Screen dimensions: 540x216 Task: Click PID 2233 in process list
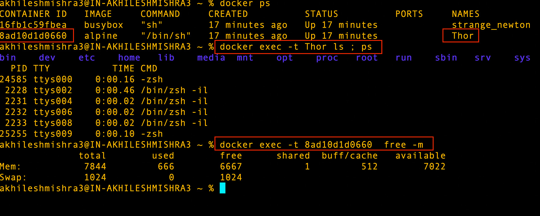pyautogui.click(x=16, y=123)
